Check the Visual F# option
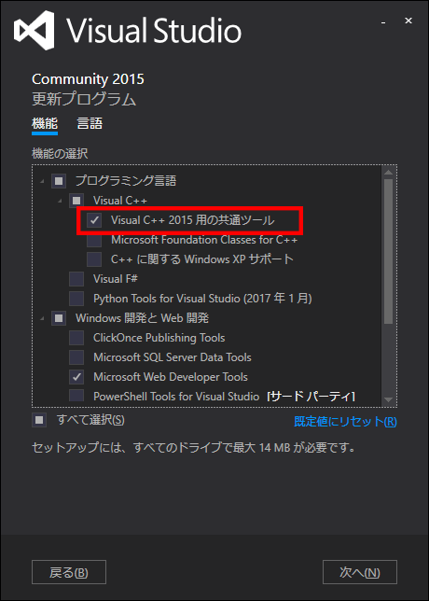The width and height of the screenshot is (429, 601). tap(76, 279)
